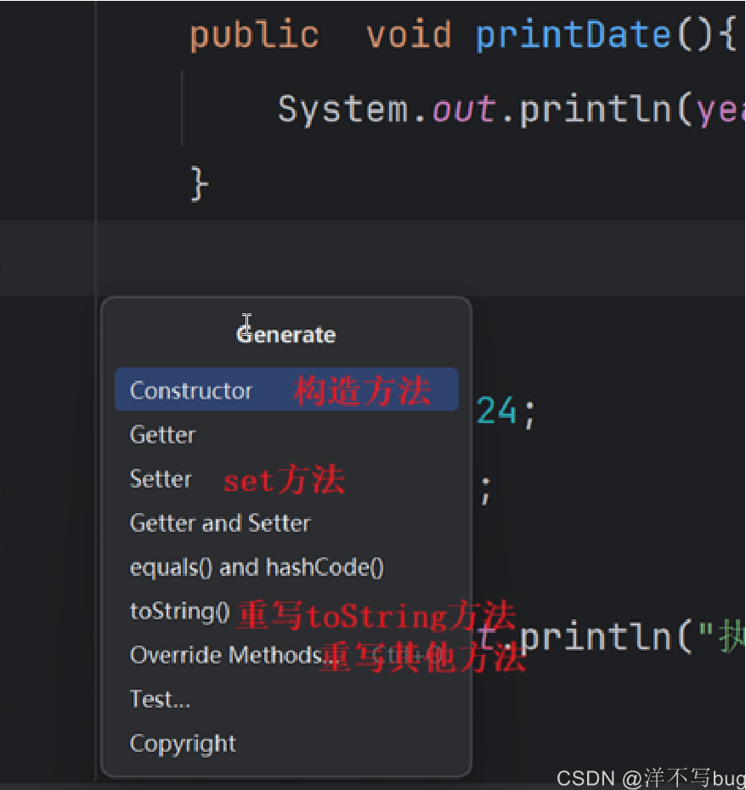
Task: Select Getter and Setter option
Action: 286,523
